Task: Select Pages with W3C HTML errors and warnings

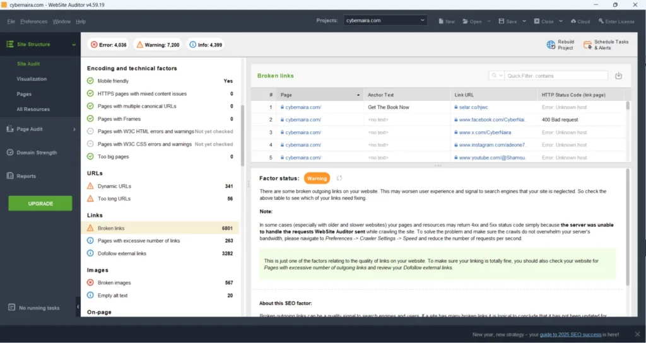Action: click(x=160, y=131)
